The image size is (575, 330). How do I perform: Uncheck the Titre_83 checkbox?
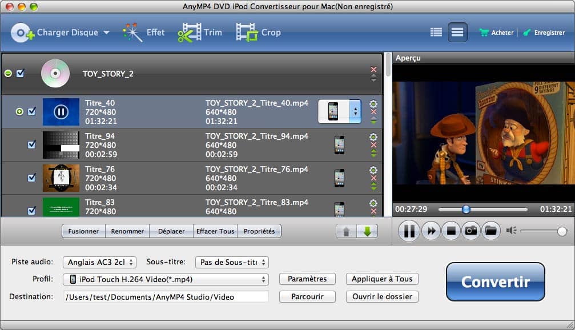(x=32, y=211)
